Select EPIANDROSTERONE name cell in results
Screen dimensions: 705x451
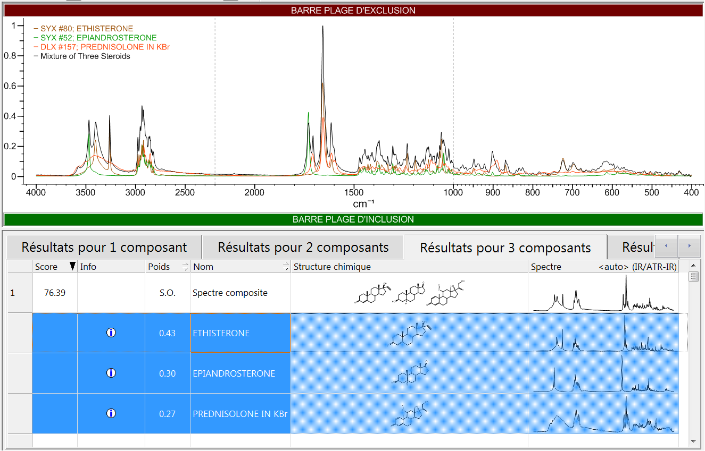[234, 373]
